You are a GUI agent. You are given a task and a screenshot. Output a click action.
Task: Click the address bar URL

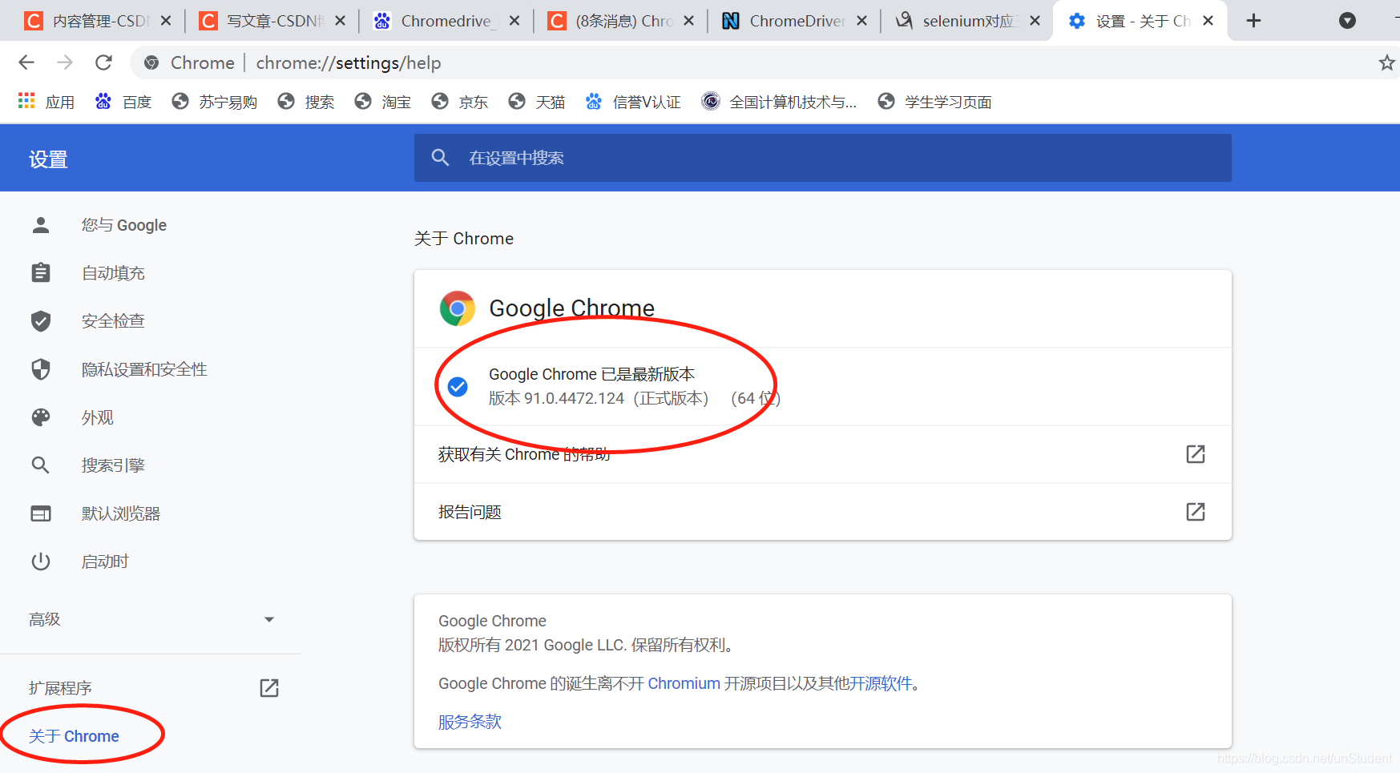tap(349, 62)
